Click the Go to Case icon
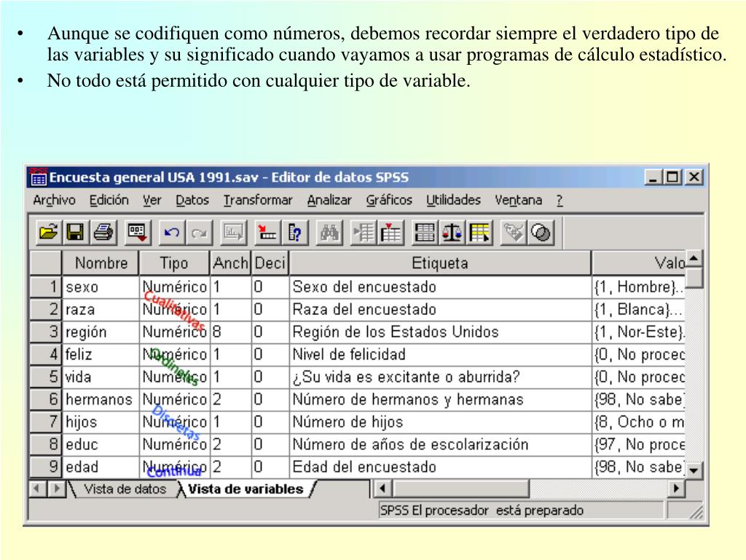746x560 pixels. 267,233
